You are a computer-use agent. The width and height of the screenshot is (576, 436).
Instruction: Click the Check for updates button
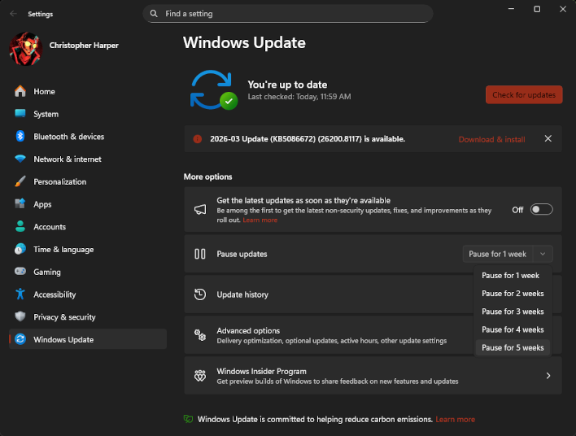(x=524, y=95)
